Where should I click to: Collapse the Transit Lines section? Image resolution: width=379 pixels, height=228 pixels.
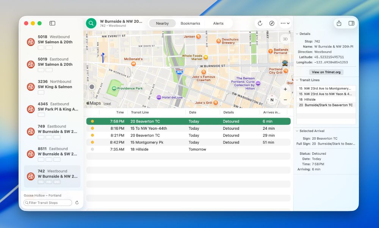297,80
